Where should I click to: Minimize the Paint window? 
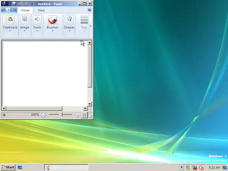pos(80,4)
